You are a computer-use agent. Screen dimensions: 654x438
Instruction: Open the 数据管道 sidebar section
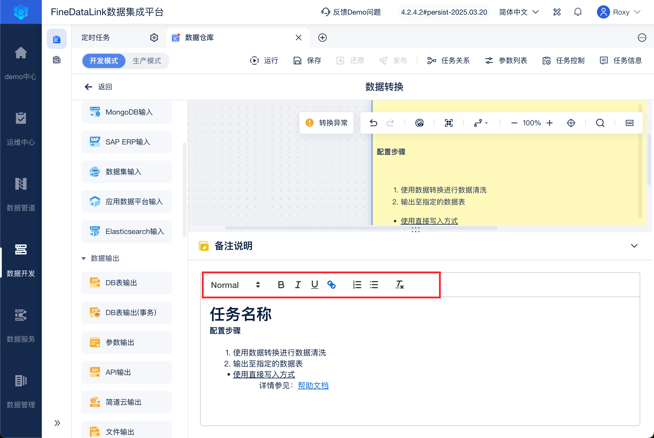point(21,195)
